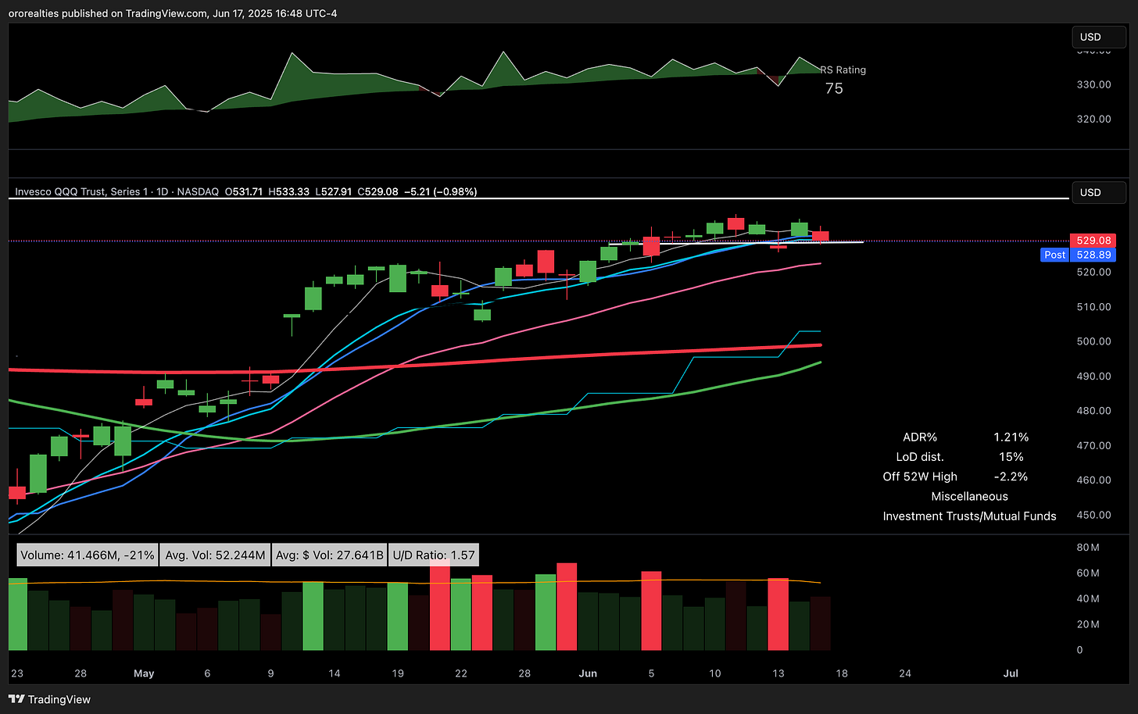Click the Off 52W High -2.2% row
Screen dimensions: 1138x714
pyautogui.click(x=955, y=477)
